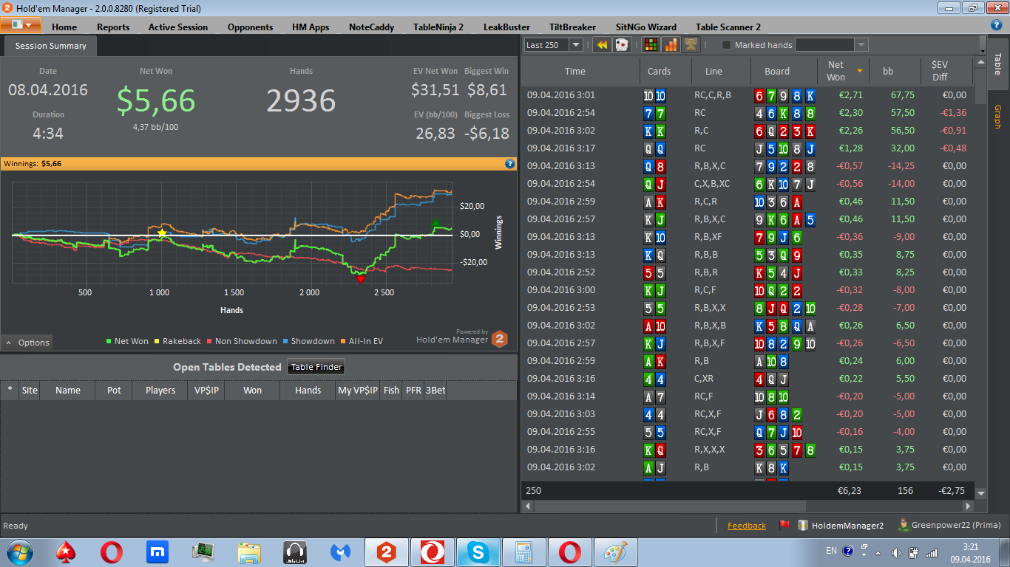Go to the NoteCaddy tab
1010x567 pixels.
[371, 27]
